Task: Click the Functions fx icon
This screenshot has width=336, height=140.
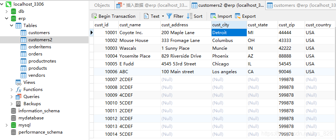Action: click(x=18, y=90)
